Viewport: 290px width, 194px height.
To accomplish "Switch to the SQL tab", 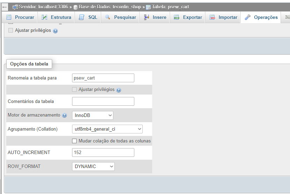I will tap(88, 17).
